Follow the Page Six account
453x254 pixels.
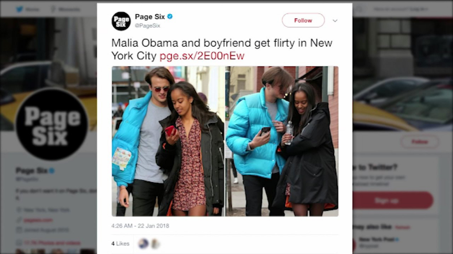click(x=303, y=20)
